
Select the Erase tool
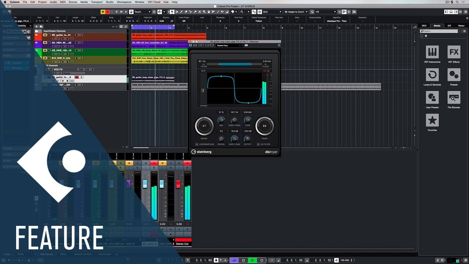[x=186, y=12]
